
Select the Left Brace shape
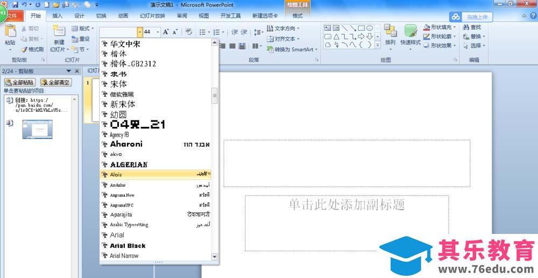[362, 45]
